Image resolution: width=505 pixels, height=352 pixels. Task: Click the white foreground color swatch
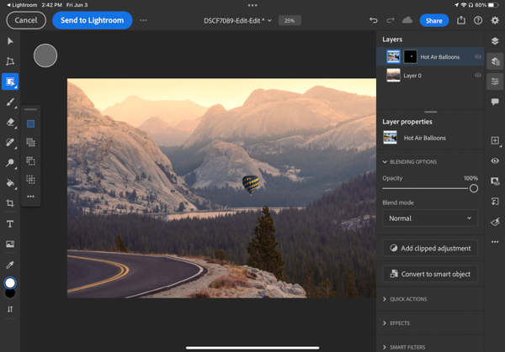[x=10, y=283]
